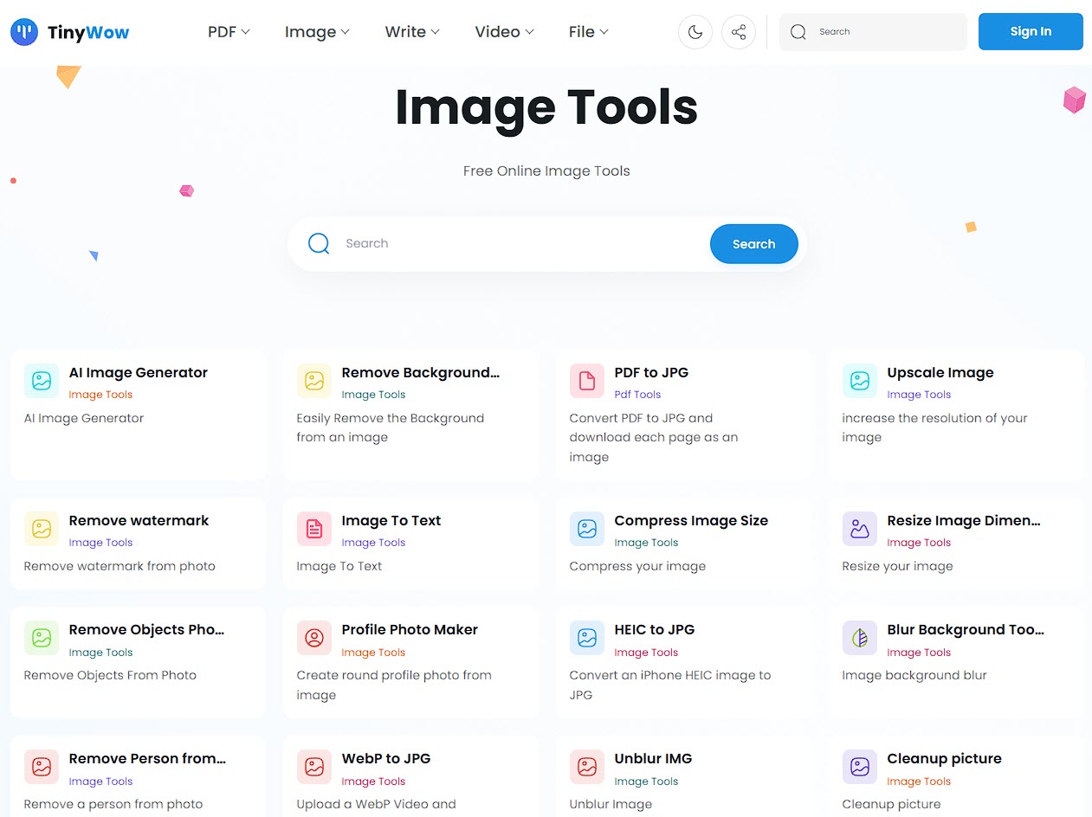Open the Write dropdown menu
Image resolution: width=1092 pixels, height=817 pixels.
click(412, 32)
